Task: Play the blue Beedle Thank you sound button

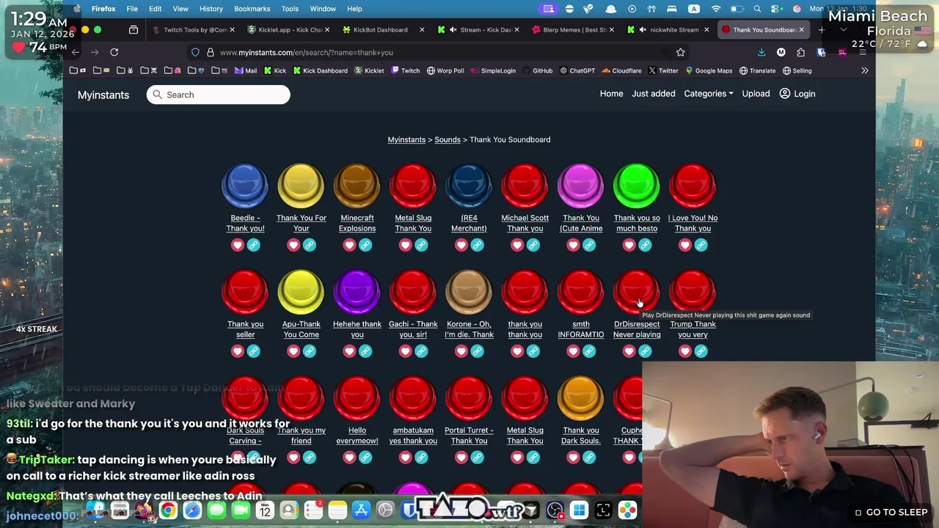Action: point(245,186)
